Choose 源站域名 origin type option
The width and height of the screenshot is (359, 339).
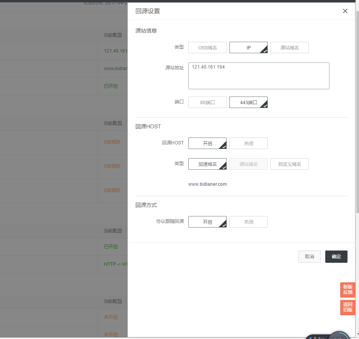click(x=289, y=47)
